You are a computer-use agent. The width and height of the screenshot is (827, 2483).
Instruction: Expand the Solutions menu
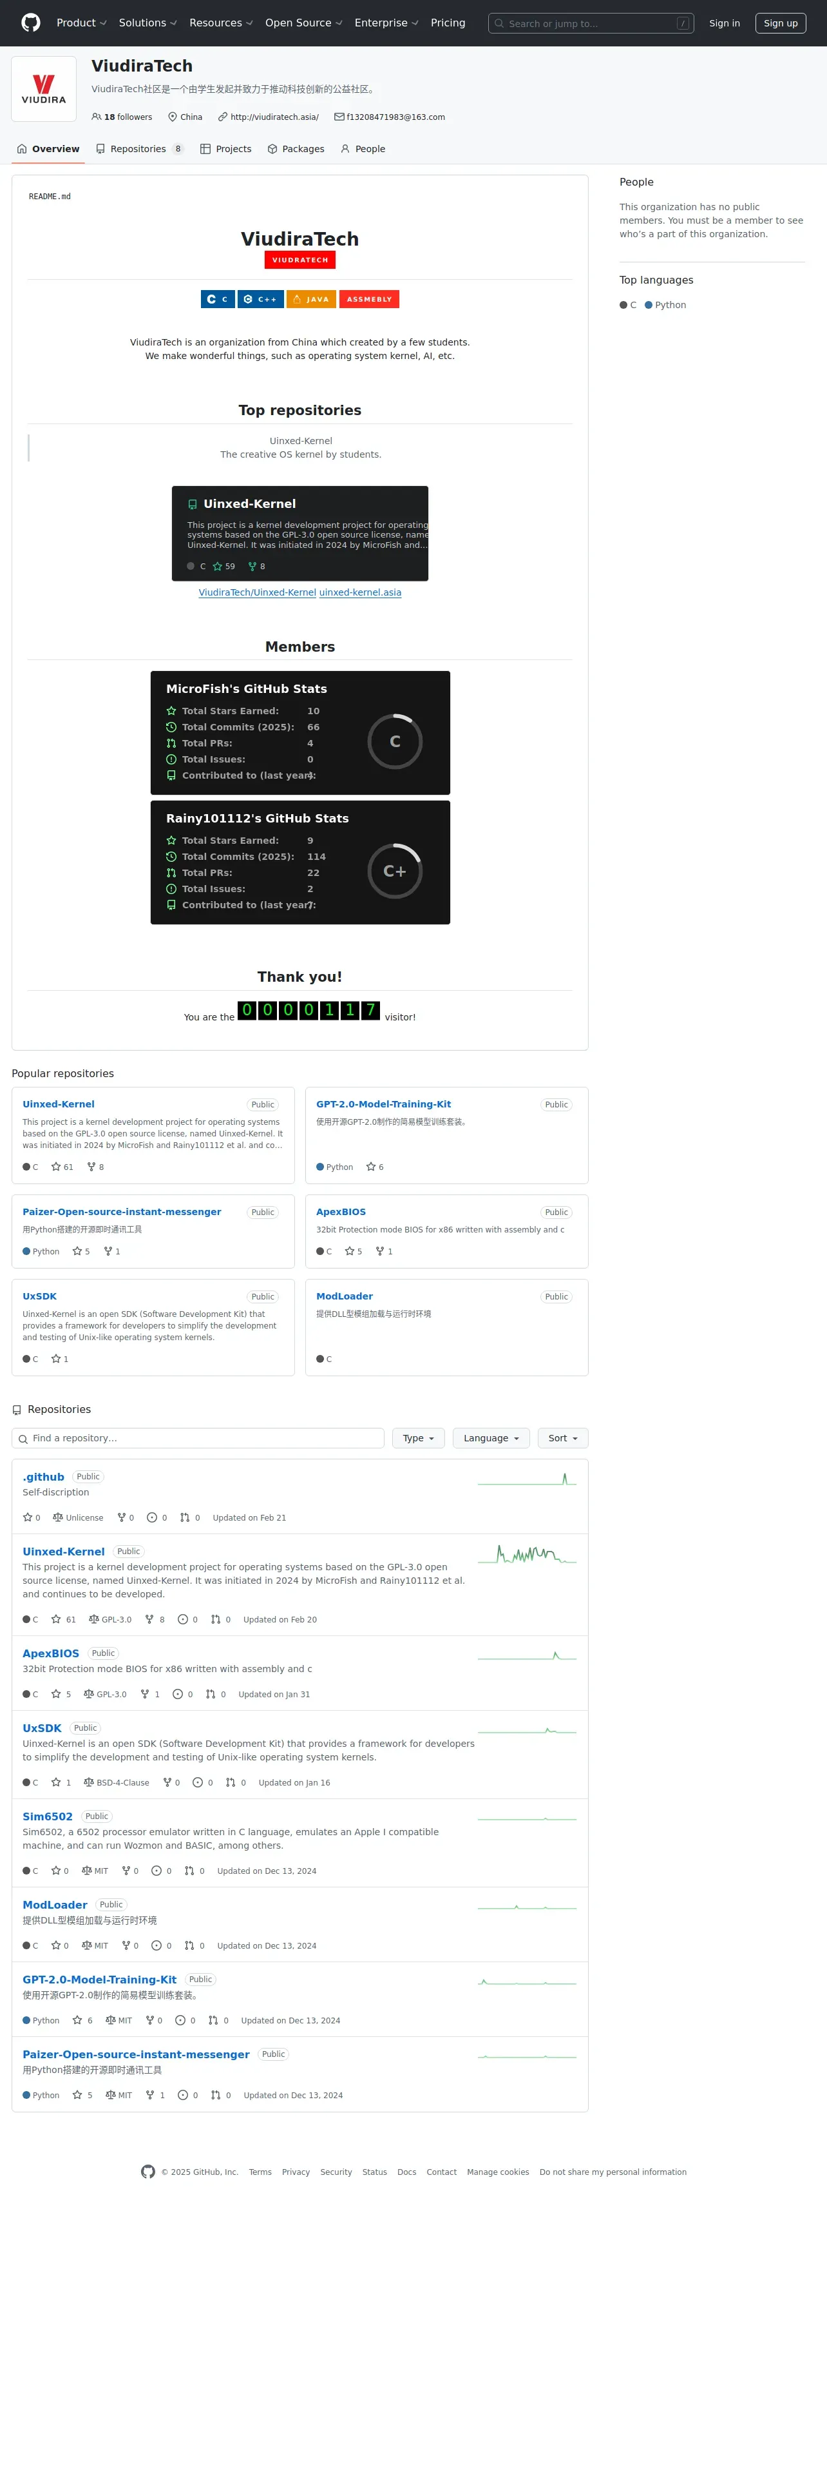[148, 23]
